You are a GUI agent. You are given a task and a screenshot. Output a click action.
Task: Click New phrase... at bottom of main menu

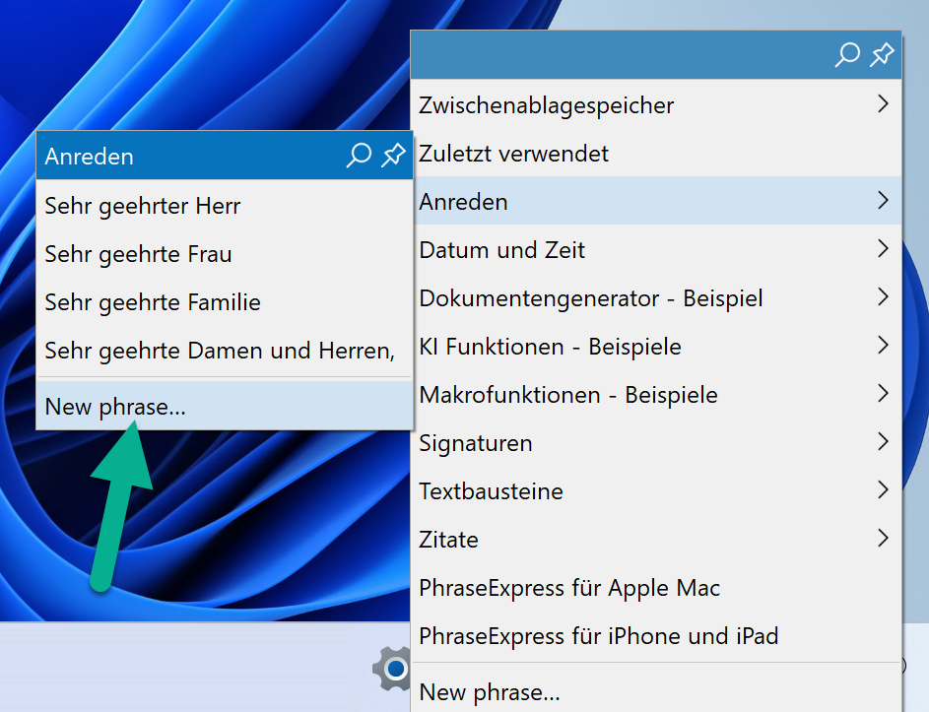pos(490,692)
